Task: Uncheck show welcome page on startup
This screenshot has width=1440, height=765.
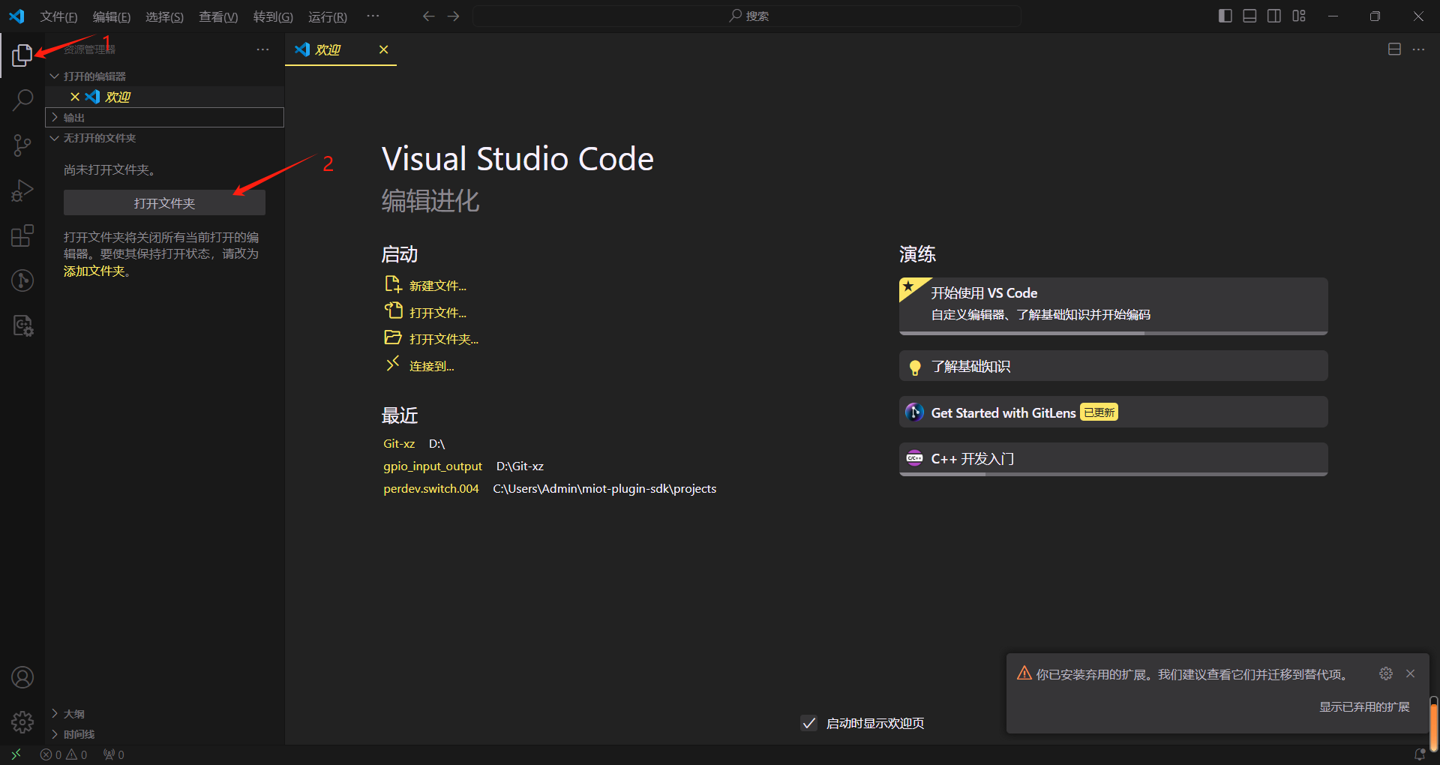Action: (808, 723)
